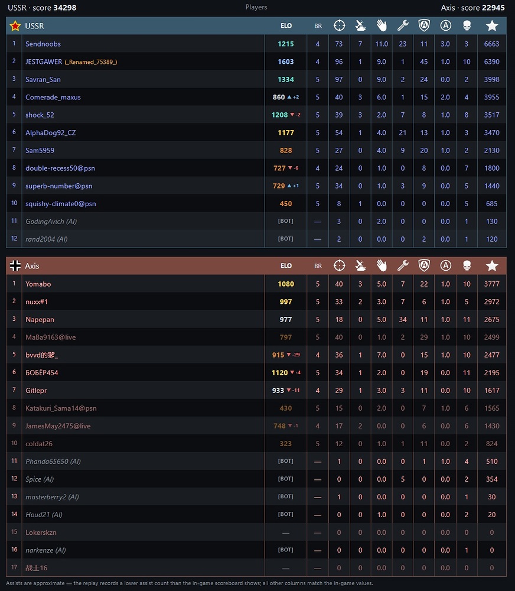Click the Savran_San player name

click(x=43, y=80)
